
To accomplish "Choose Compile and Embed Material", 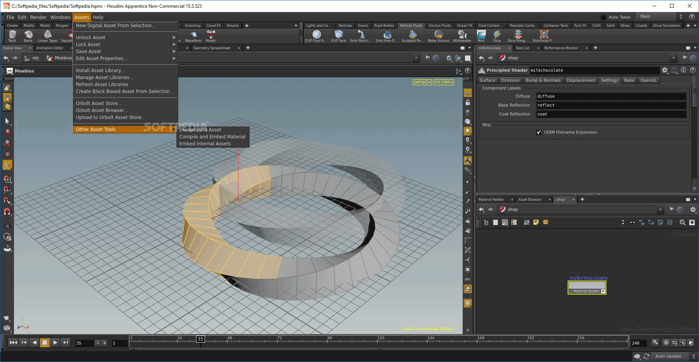I will click(212, 137).
